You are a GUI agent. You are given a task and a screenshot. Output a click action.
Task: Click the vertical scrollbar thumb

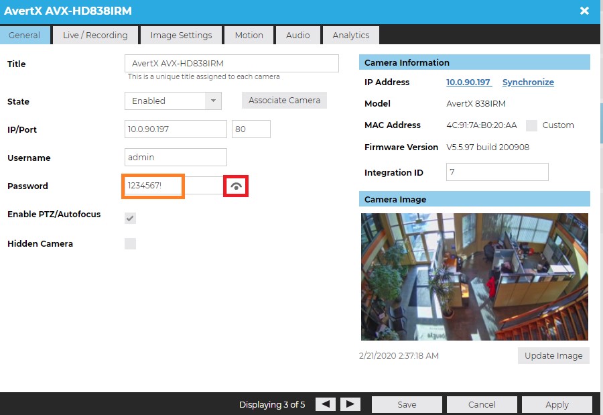click(x=601, y=123)
